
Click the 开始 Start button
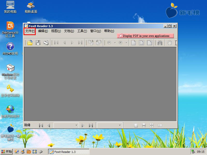click(x=7, y=152)
